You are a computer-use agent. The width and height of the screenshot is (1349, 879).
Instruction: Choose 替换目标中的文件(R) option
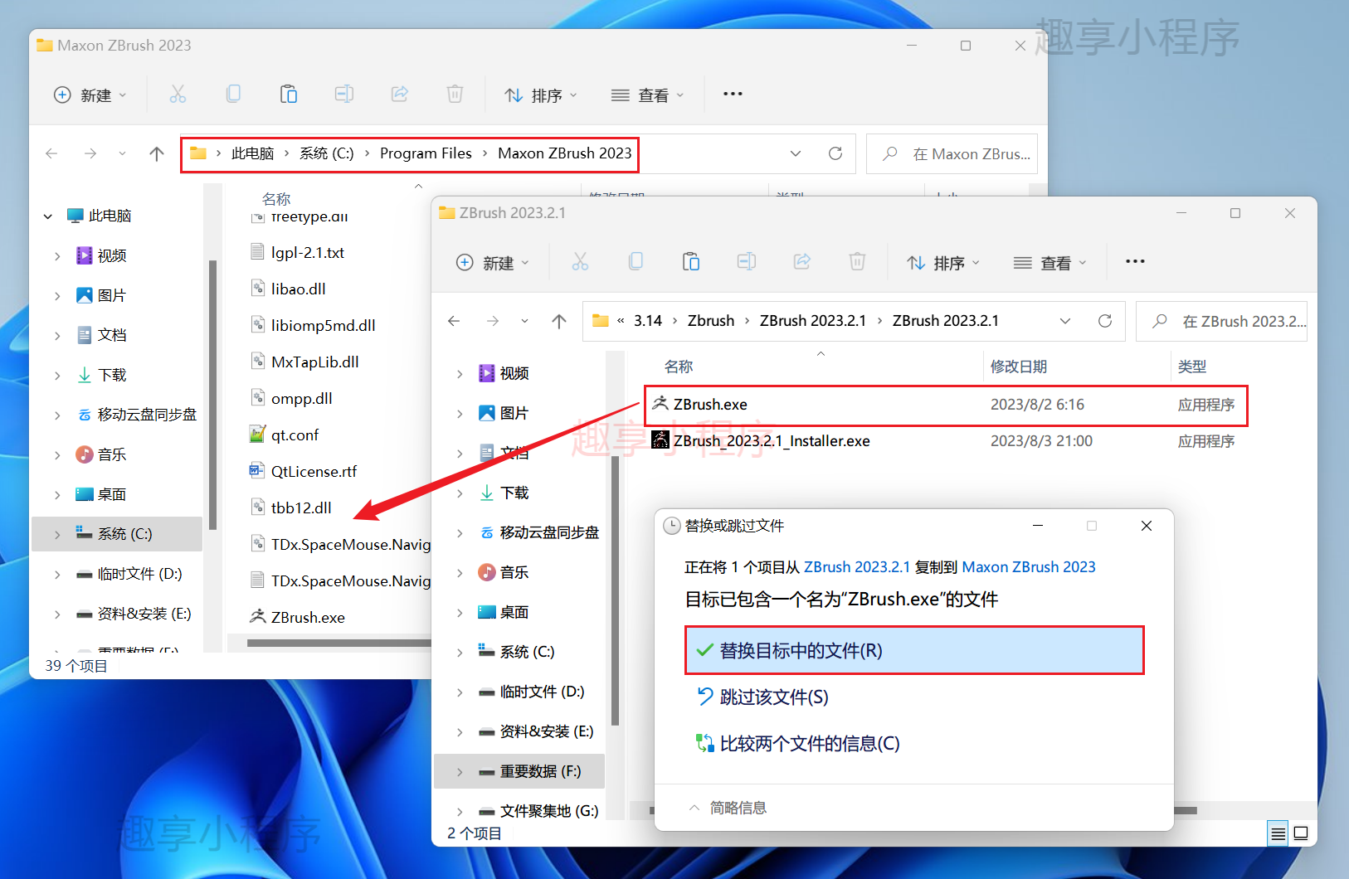[914, 650]
